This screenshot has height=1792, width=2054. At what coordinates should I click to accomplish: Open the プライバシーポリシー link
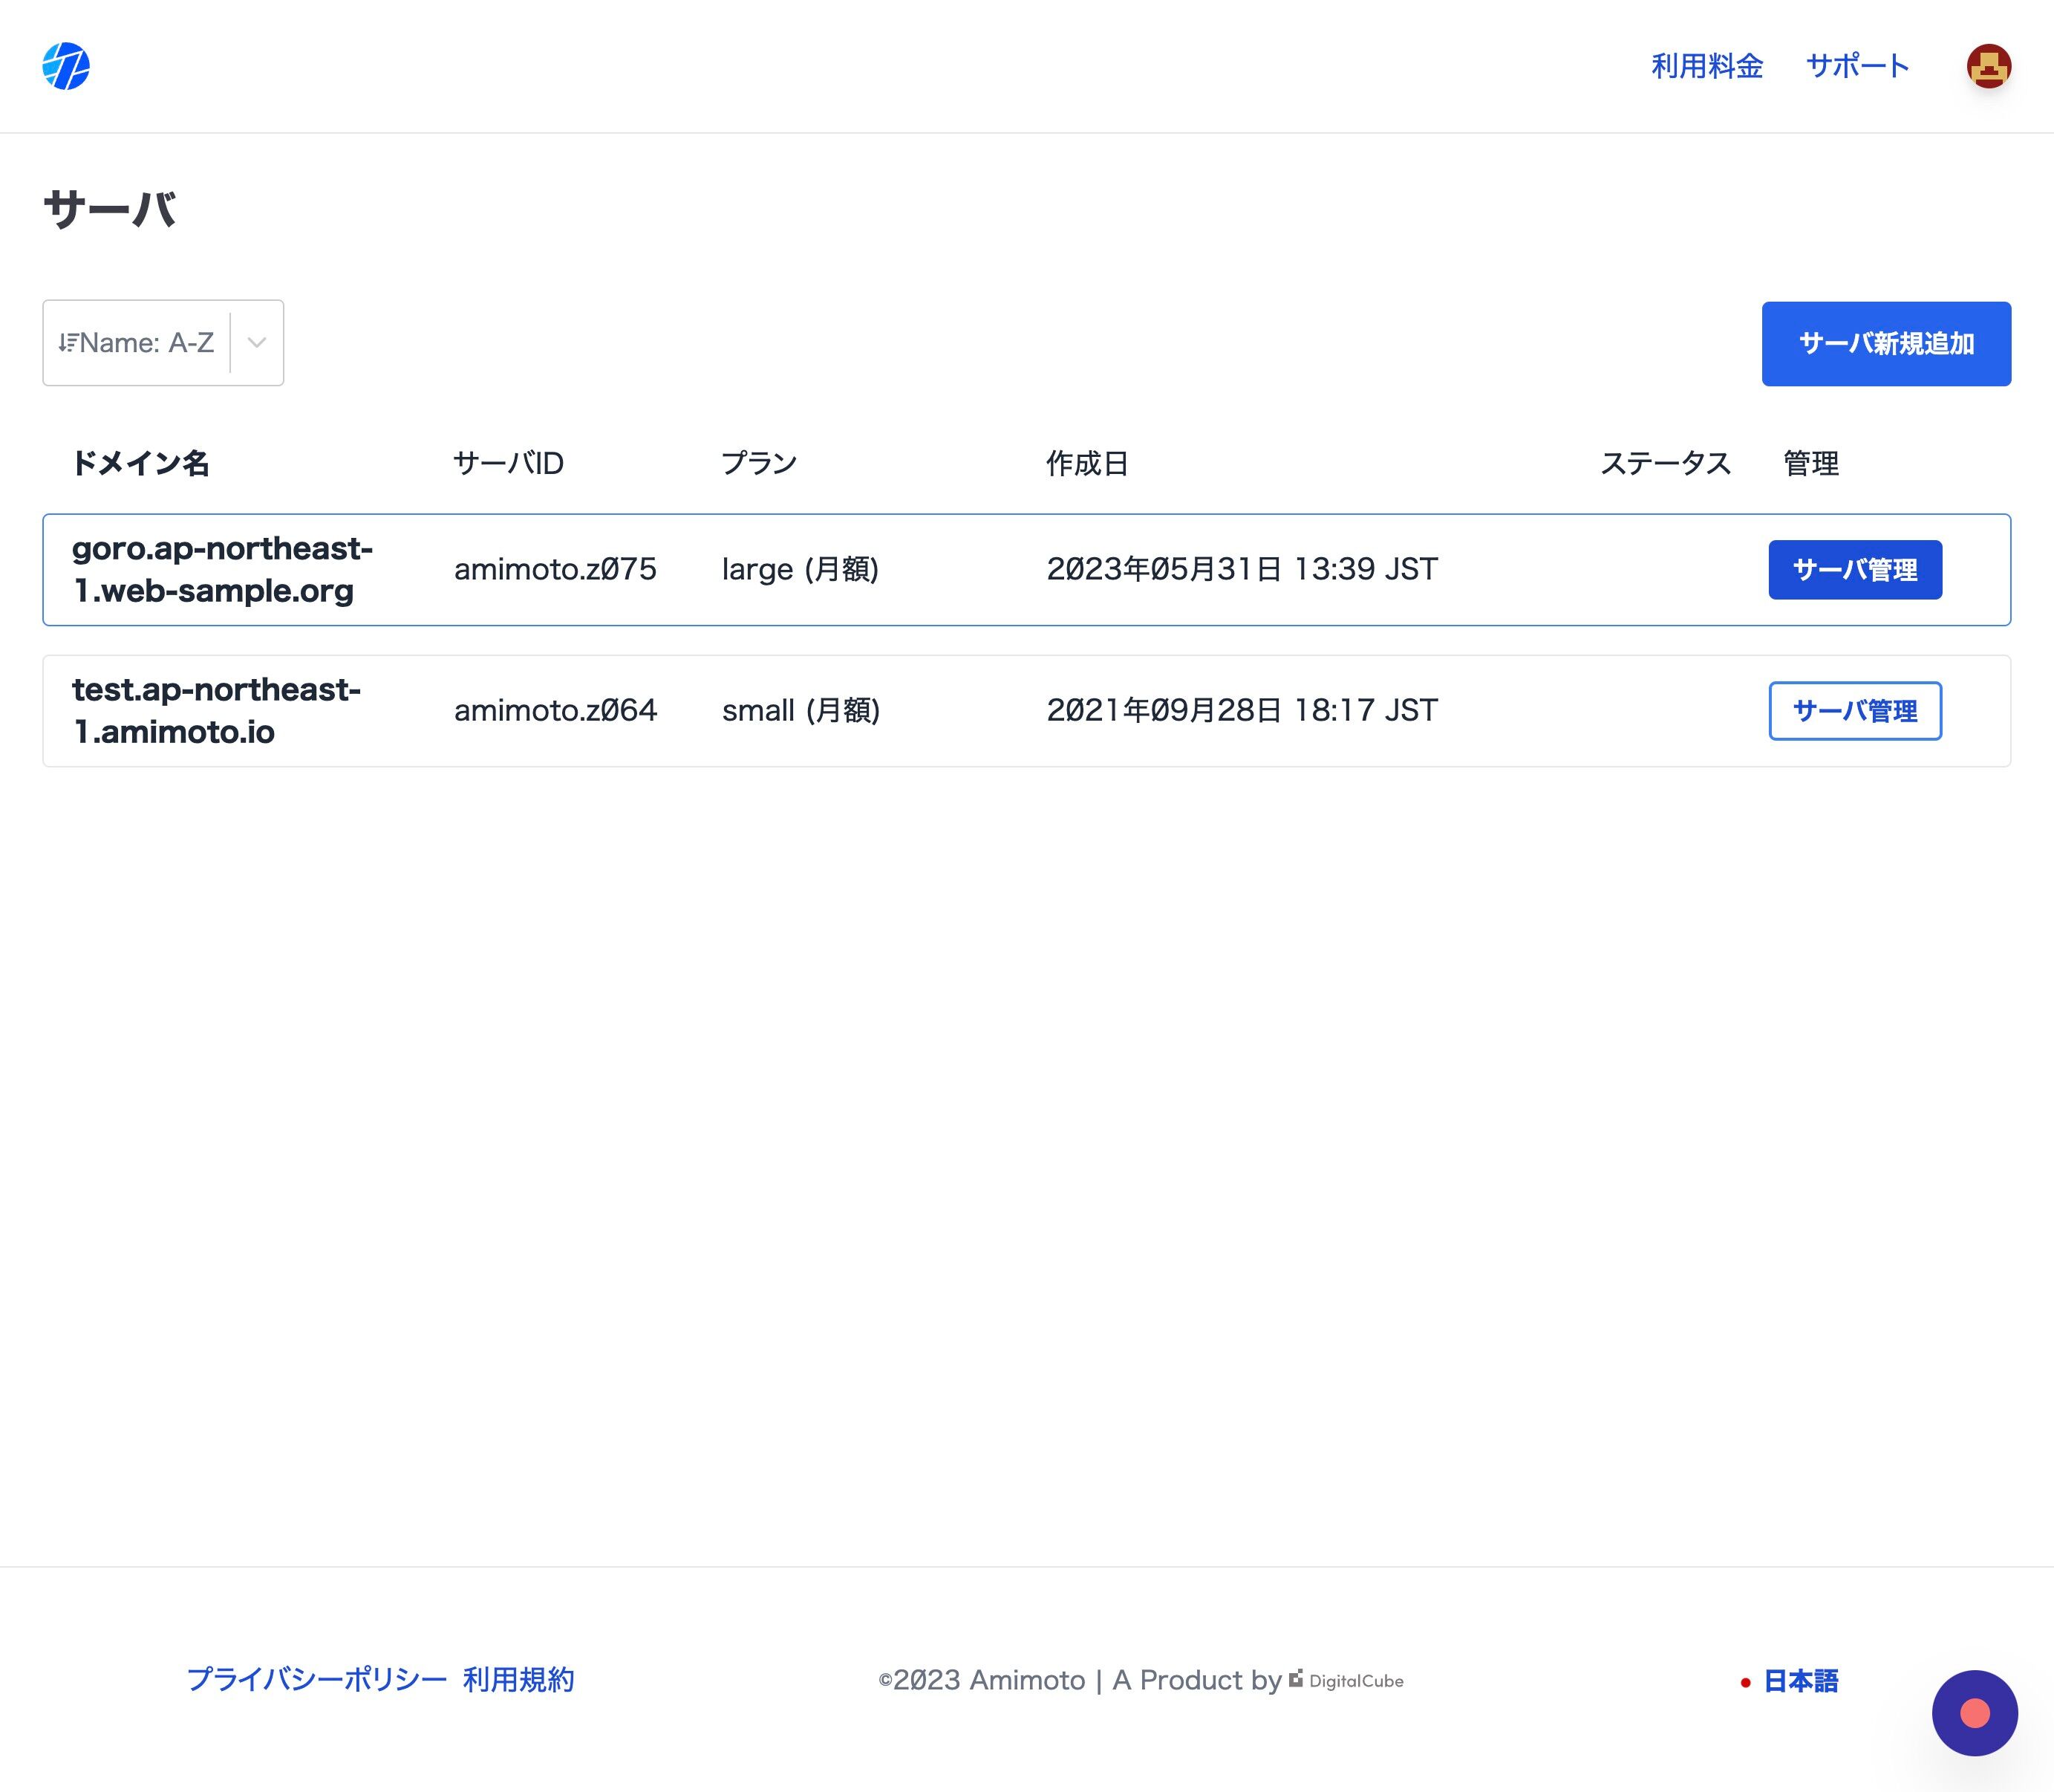tap(318, 1680)
